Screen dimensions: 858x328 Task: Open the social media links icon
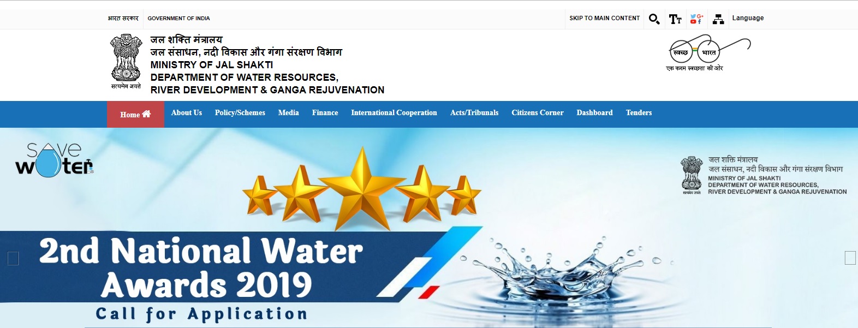pyautogui.click(x=696, y=19)
